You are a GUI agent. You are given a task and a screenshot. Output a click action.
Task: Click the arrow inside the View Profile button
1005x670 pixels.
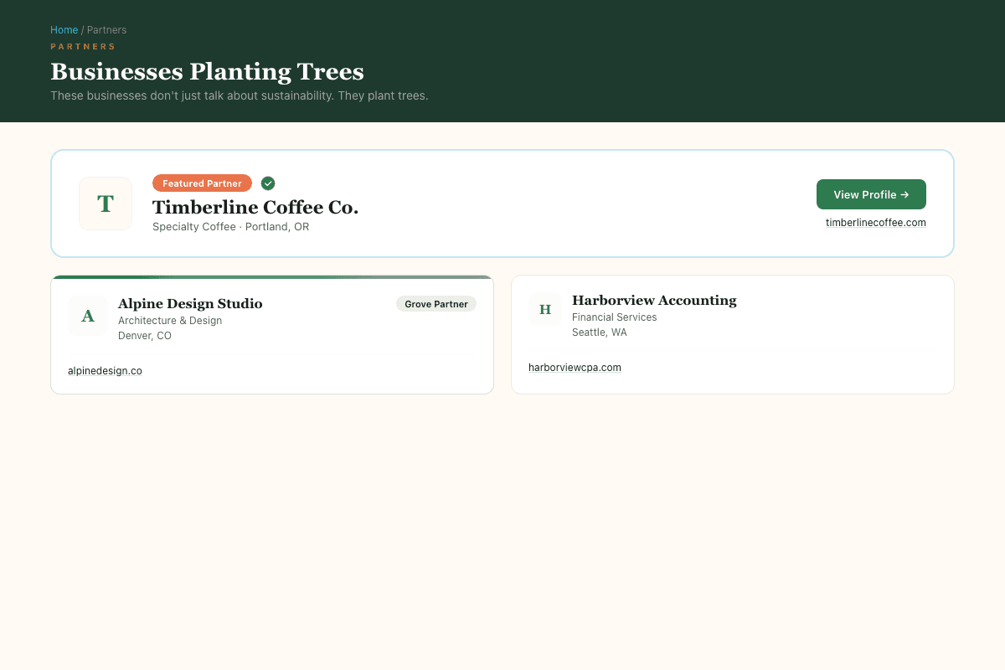[904, 194]
